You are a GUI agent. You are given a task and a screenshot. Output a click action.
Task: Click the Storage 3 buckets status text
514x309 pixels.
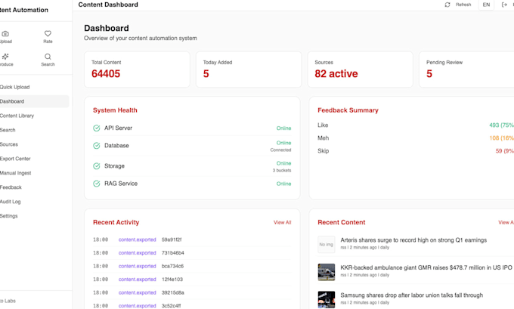pyautogui.click(x=282, y=171)
